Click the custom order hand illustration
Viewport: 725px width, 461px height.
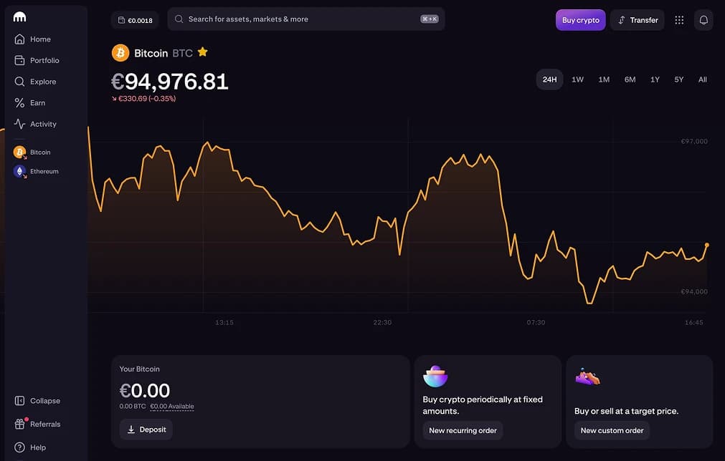tap(588, 377)
